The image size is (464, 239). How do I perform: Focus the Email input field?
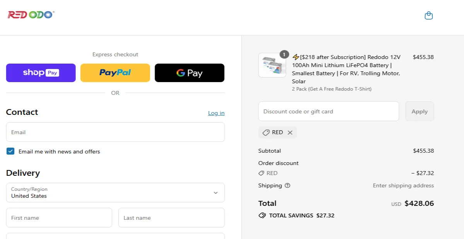(x=115, y=132)
